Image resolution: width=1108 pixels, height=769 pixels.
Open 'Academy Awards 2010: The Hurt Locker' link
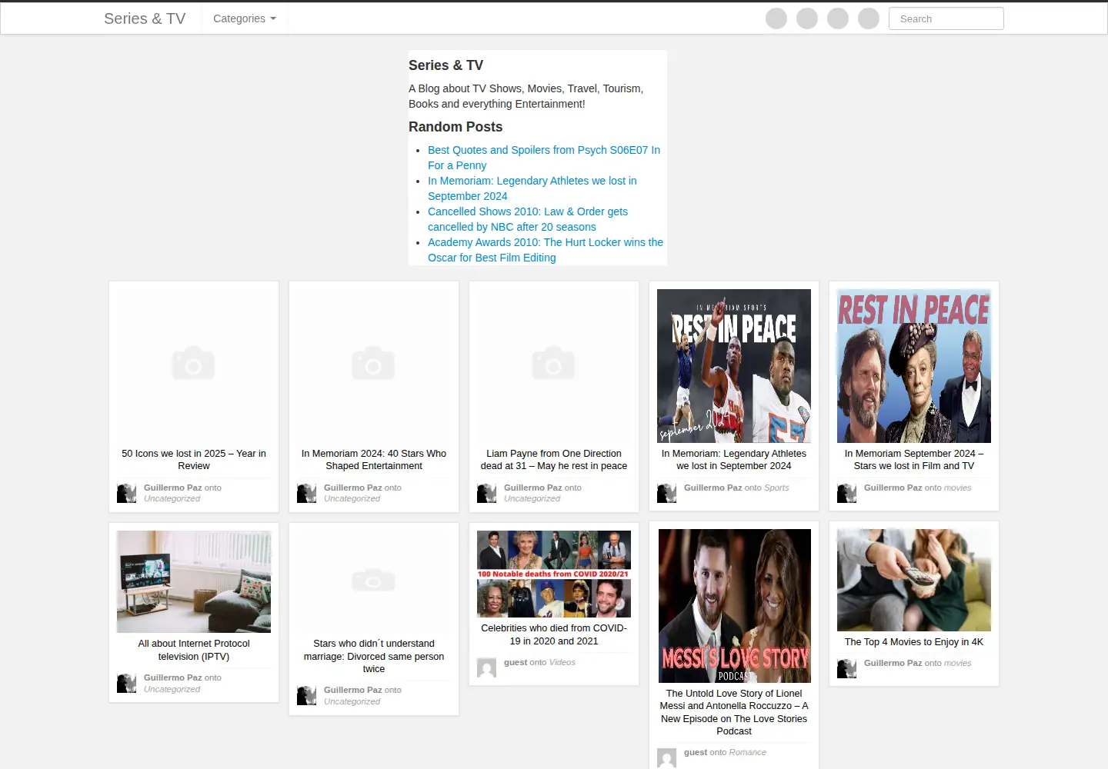pyautogui.click(x=546, y=250)
